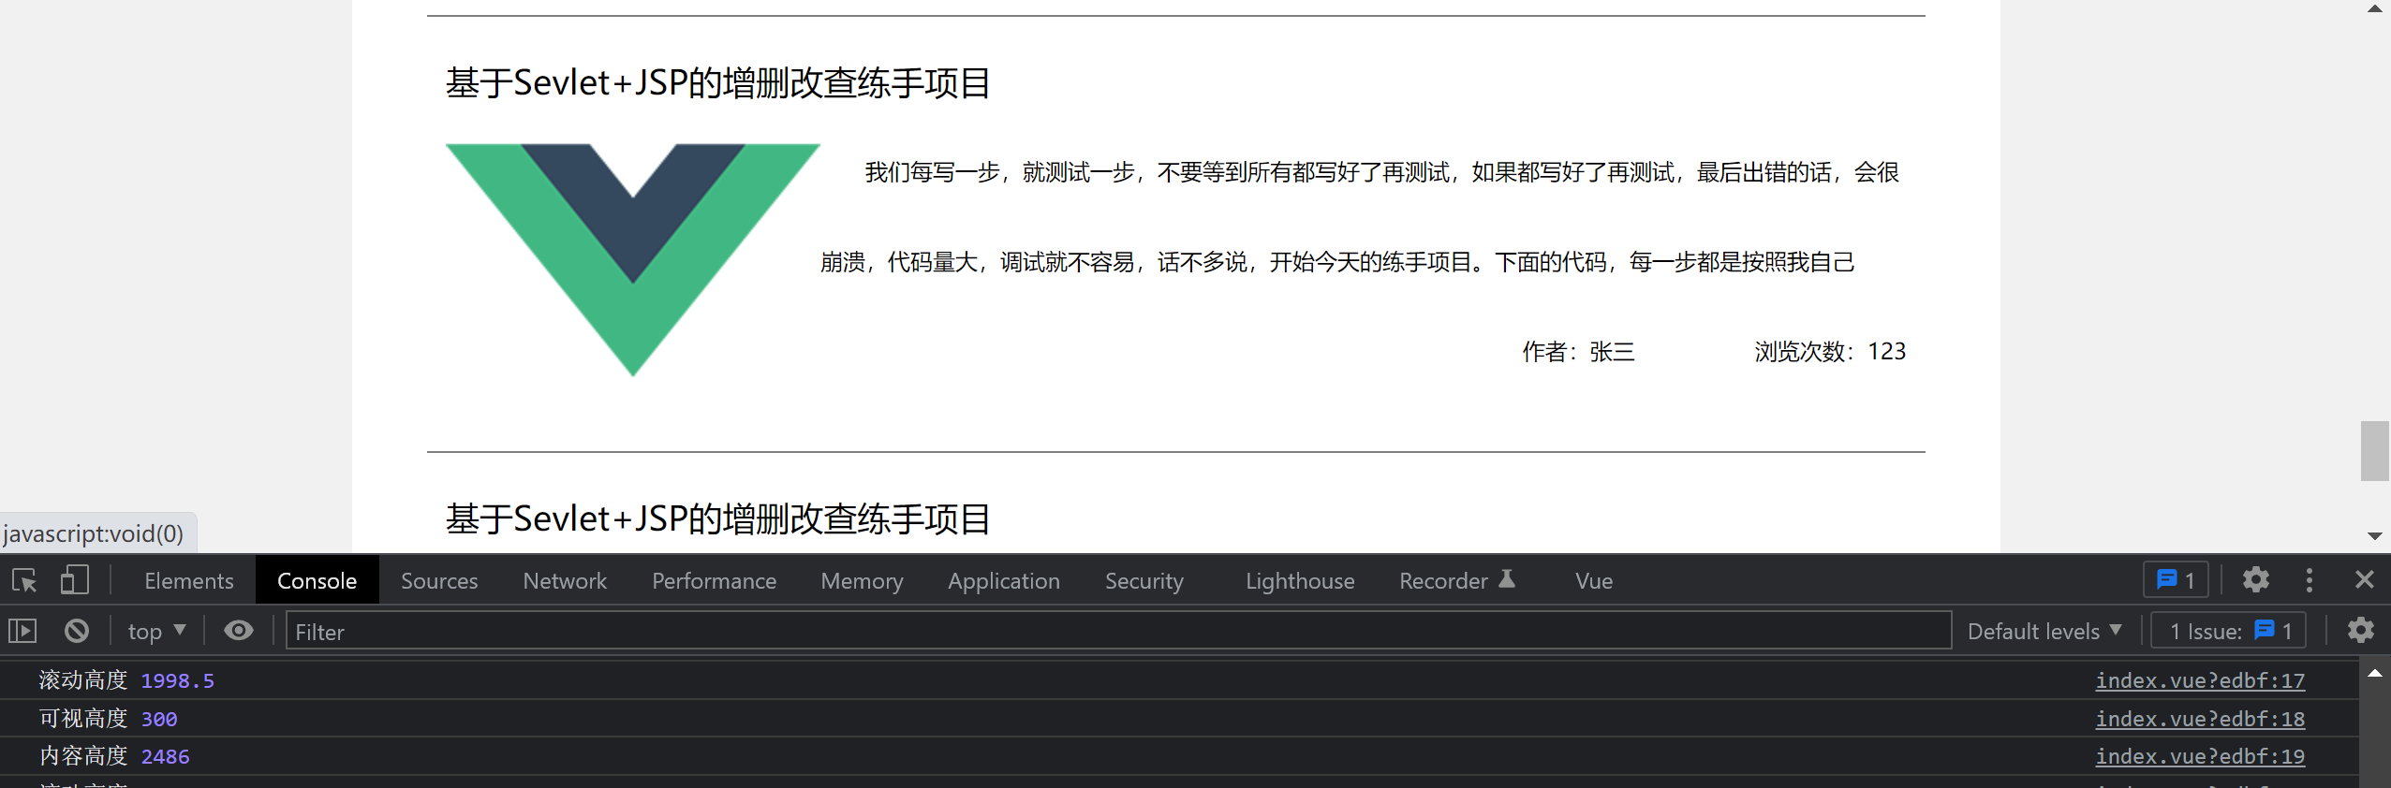This screenshot has height=788, width=2391.
Task: Click the 可视高度 log label
Action: (83, 719)
